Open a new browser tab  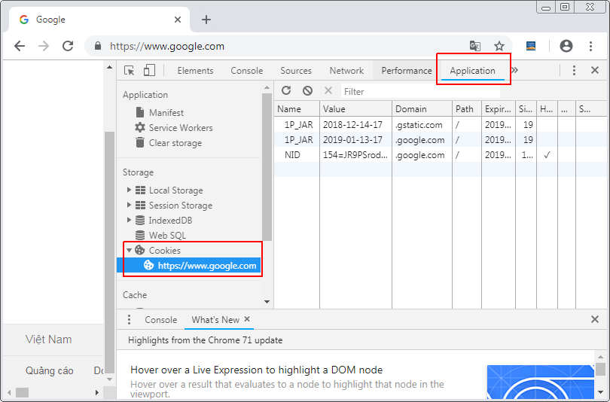point(206,20)
